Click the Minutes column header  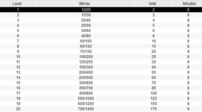click(x=187, y=3)
